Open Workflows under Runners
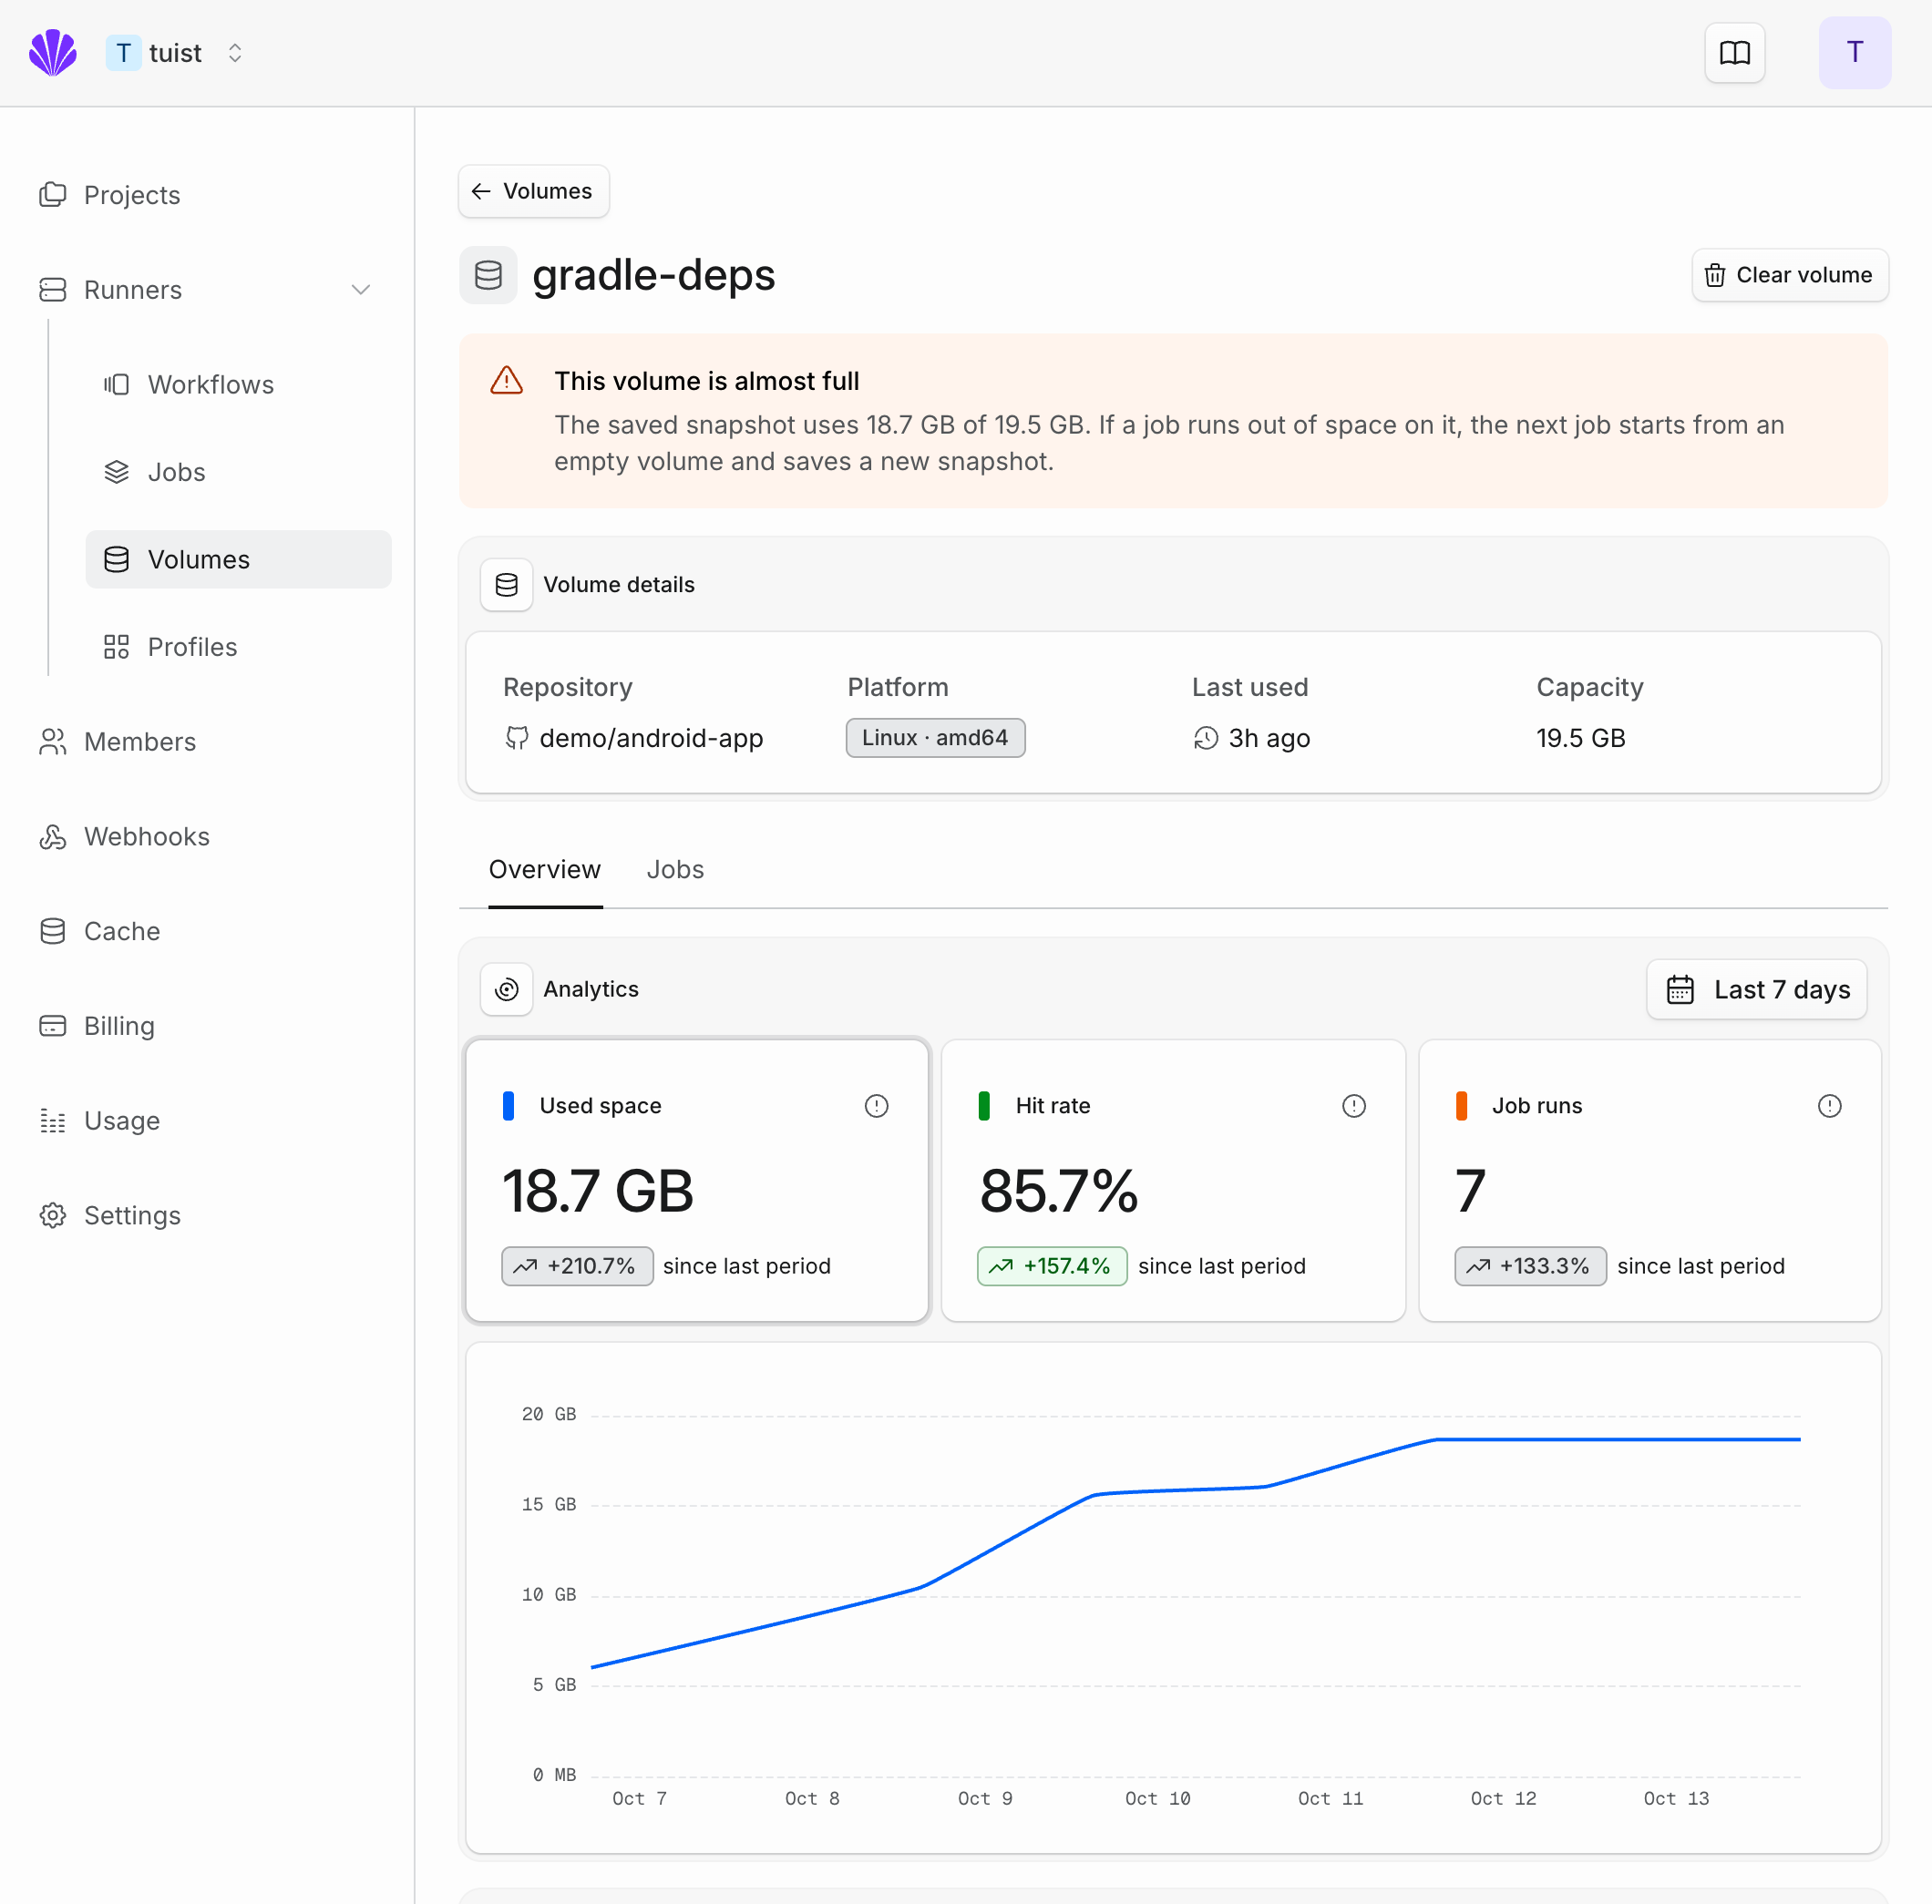This screenshot has width=1932, height=1904. 238,384
